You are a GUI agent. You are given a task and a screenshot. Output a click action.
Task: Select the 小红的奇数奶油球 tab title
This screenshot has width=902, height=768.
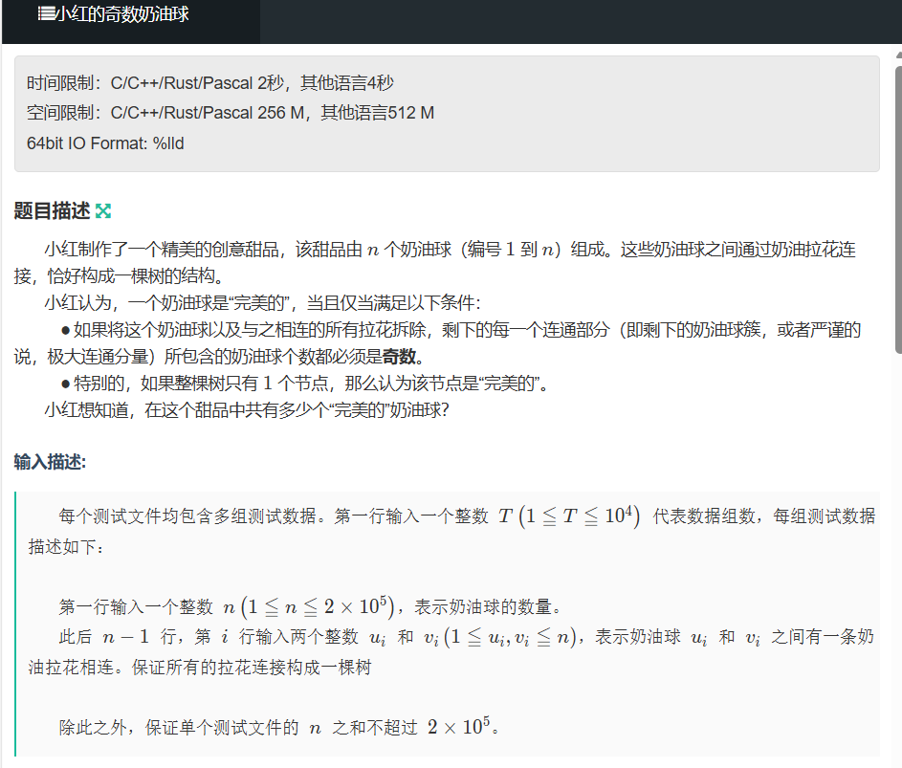coord(121,15)
